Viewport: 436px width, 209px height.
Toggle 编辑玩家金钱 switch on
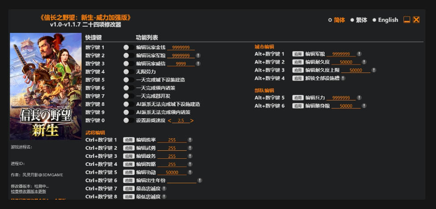[x=129, y=48]
